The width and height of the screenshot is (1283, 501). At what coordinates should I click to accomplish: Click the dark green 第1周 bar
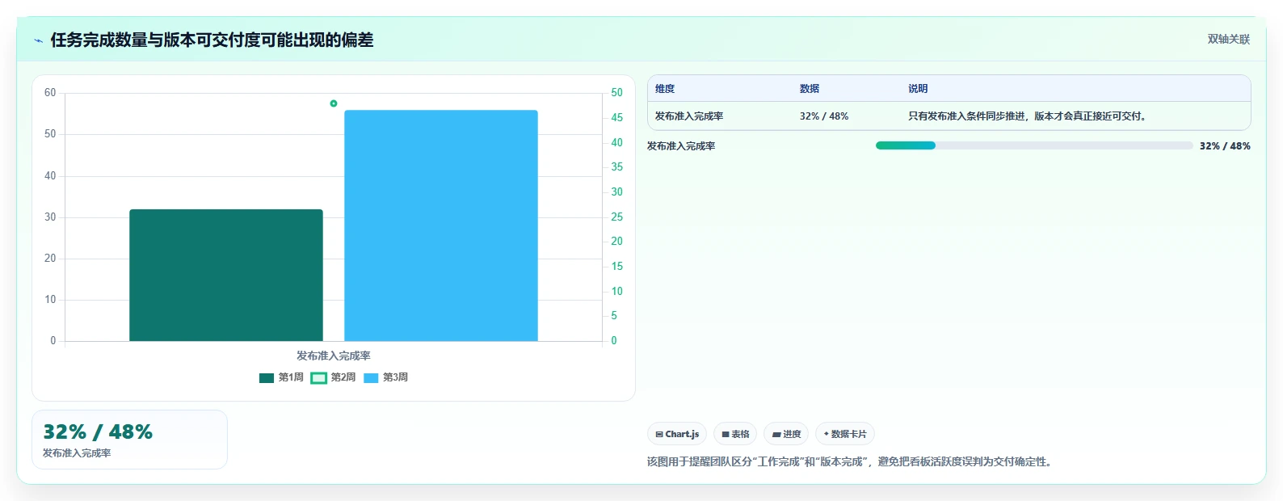click(226, 275)
